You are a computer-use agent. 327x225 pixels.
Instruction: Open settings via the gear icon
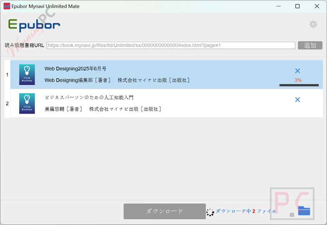tap(313, 24)
